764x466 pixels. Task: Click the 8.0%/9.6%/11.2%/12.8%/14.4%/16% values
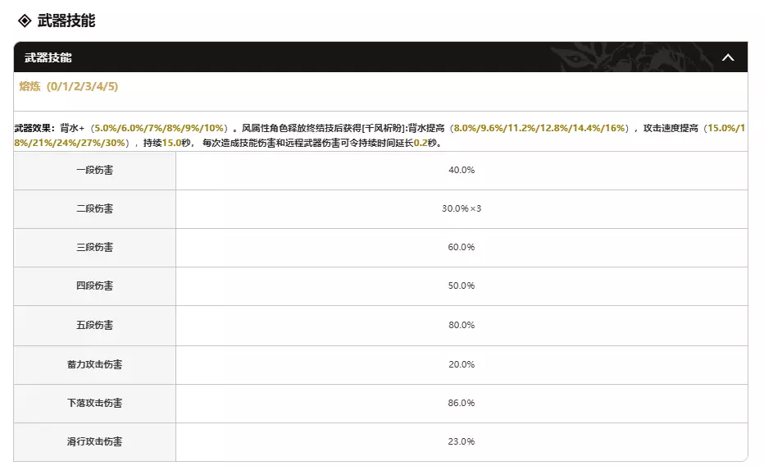tap(539, 128)
